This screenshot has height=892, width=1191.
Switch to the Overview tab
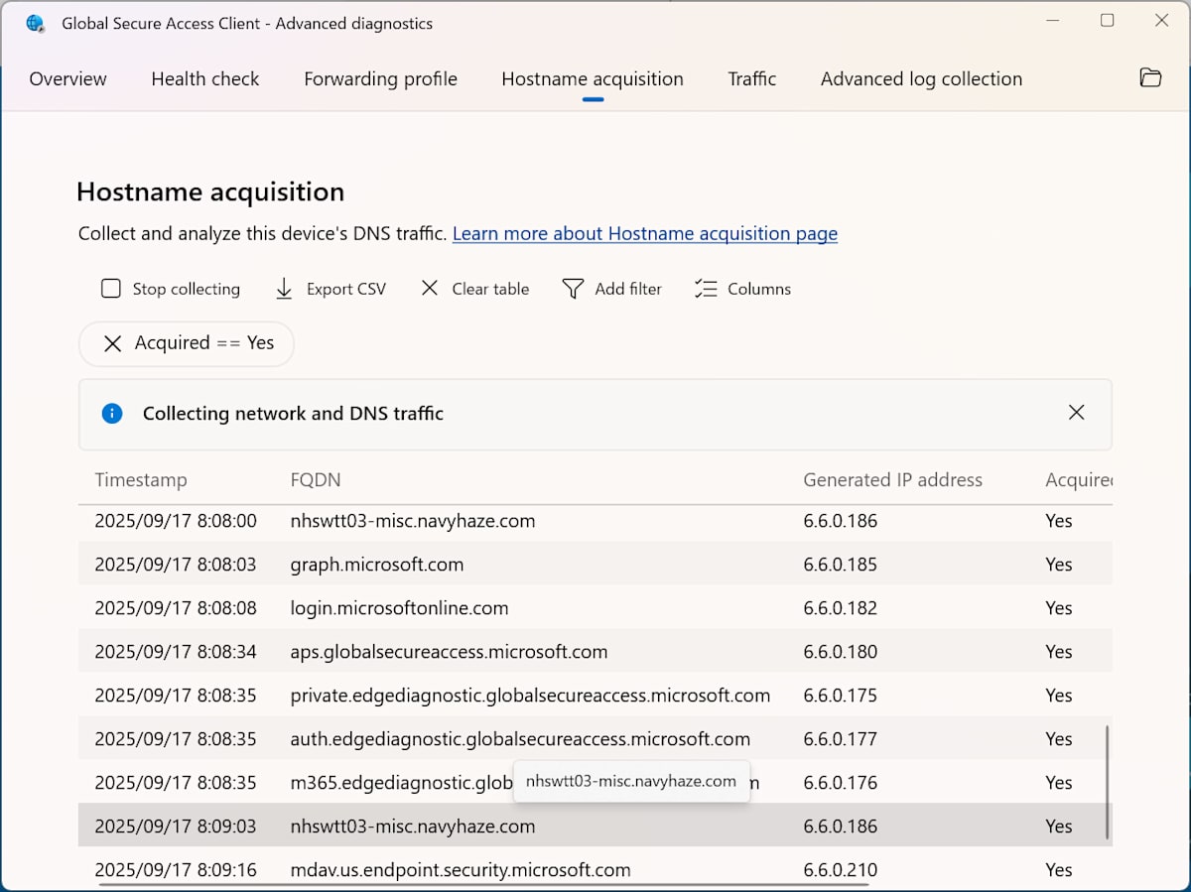click(x=67, y=78)
